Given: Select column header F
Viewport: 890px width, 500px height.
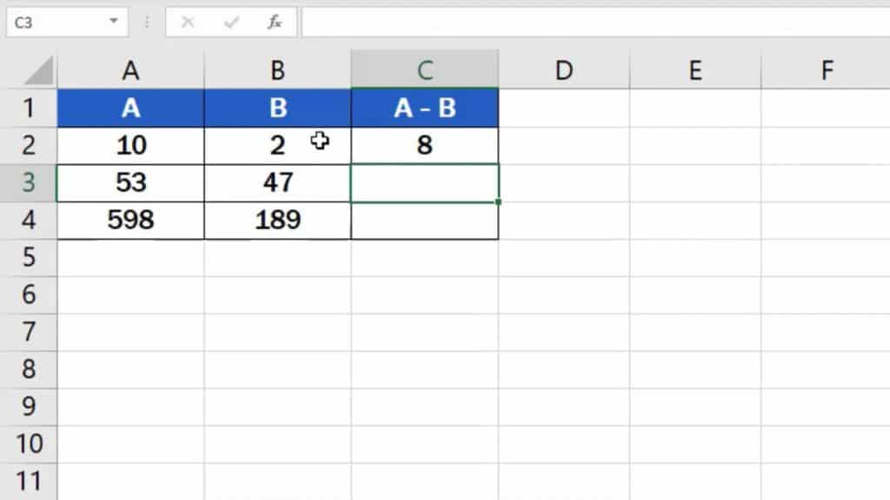Looking at the screenshot, I should pos(826,69).
